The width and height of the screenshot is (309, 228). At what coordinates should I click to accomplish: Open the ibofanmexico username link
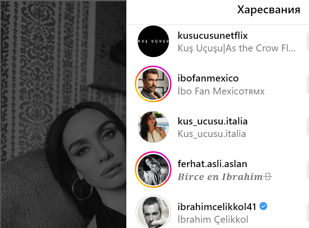pyautogui.click(x=208, y=78)
